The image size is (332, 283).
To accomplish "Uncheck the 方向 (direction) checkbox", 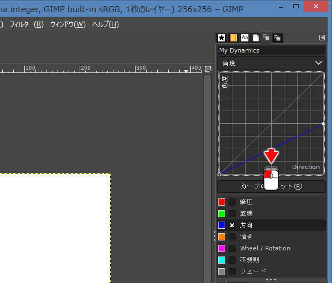I will [x=232, y=226].
